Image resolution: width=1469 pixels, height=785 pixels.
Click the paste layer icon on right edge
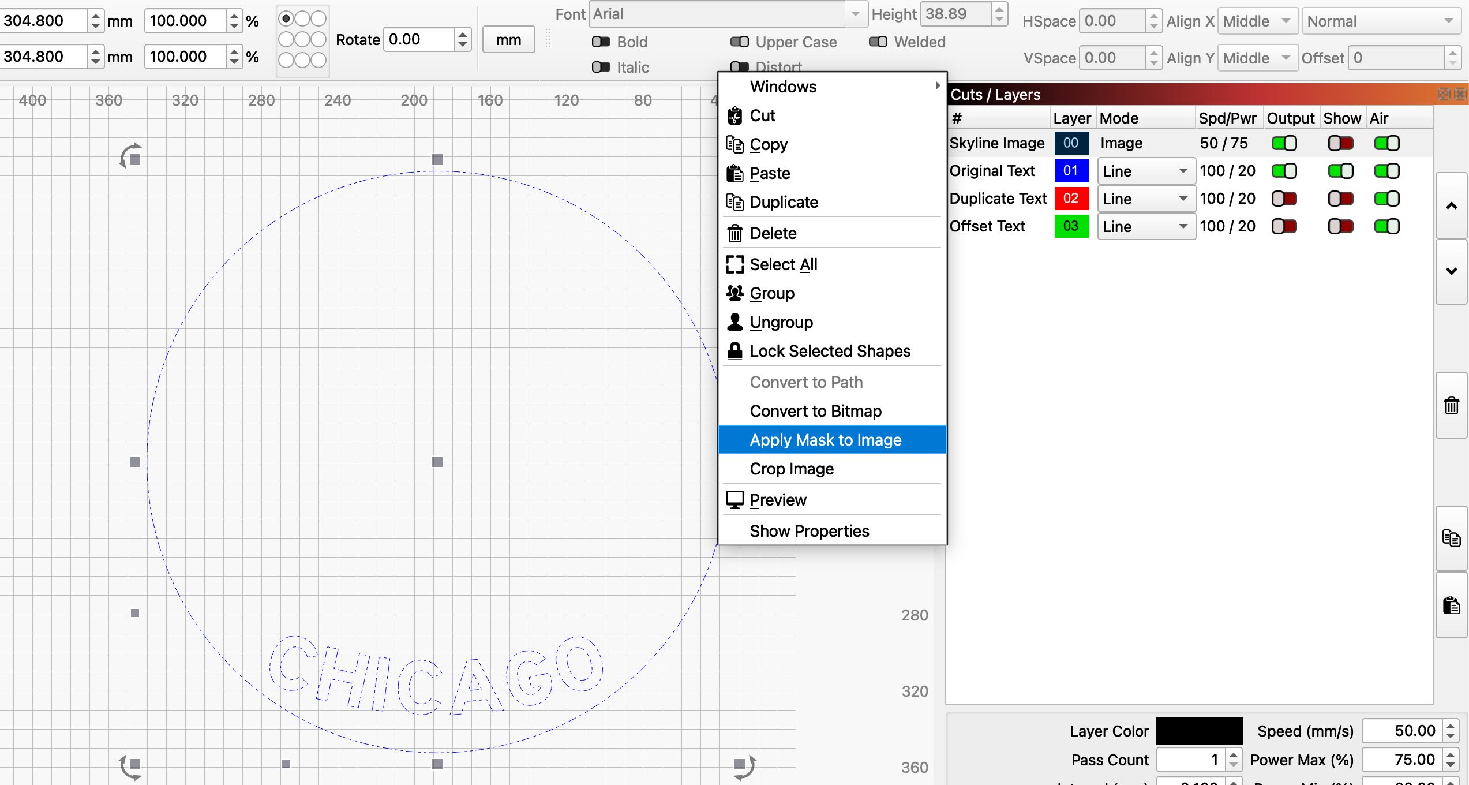[x=1451, y=605]
